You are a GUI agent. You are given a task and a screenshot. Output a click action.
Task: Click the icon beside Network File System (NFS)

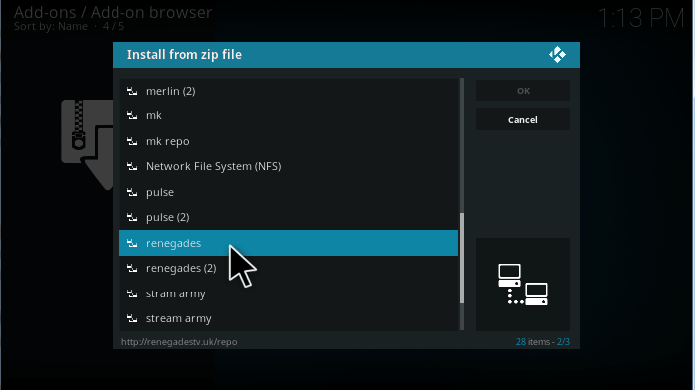click(x=132, y=166)
